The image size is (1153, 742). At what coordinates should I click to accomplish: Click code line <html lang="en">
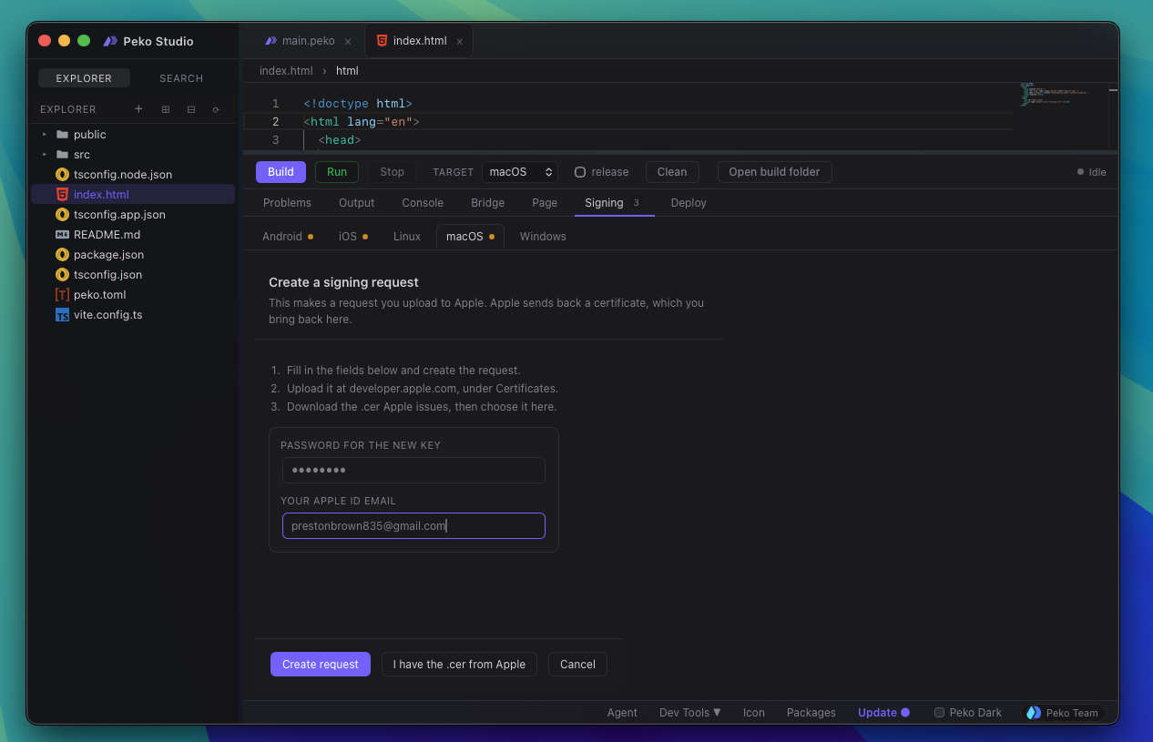coord(362,122)
